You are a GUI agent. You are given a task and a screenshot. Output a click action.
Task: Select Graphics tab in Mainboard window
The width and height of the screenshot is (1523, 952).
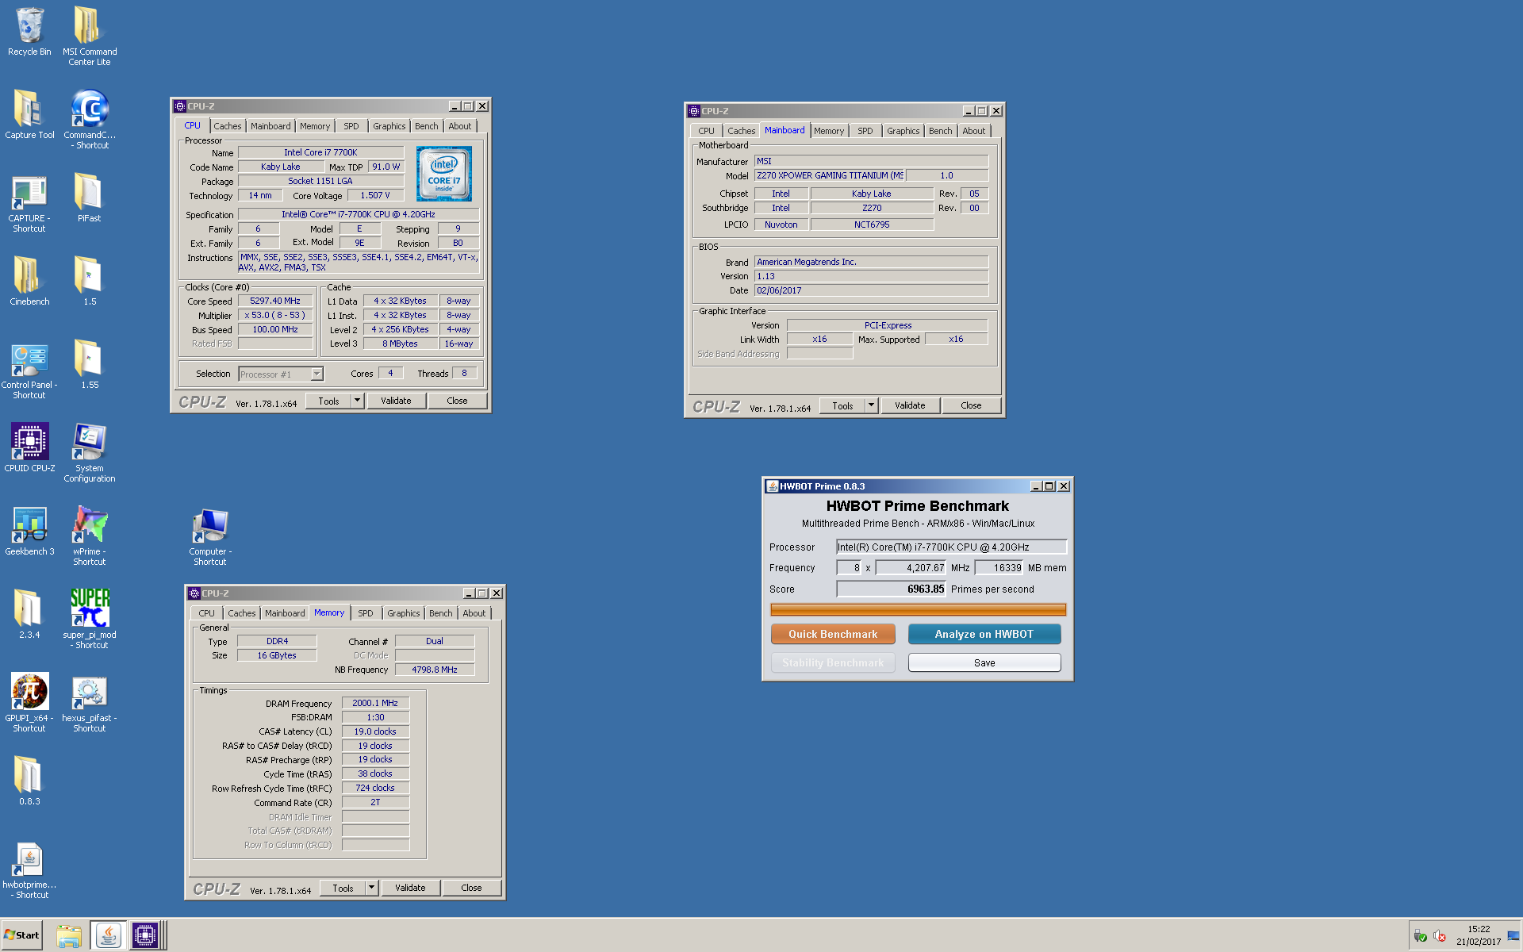[x=903, y=131]
